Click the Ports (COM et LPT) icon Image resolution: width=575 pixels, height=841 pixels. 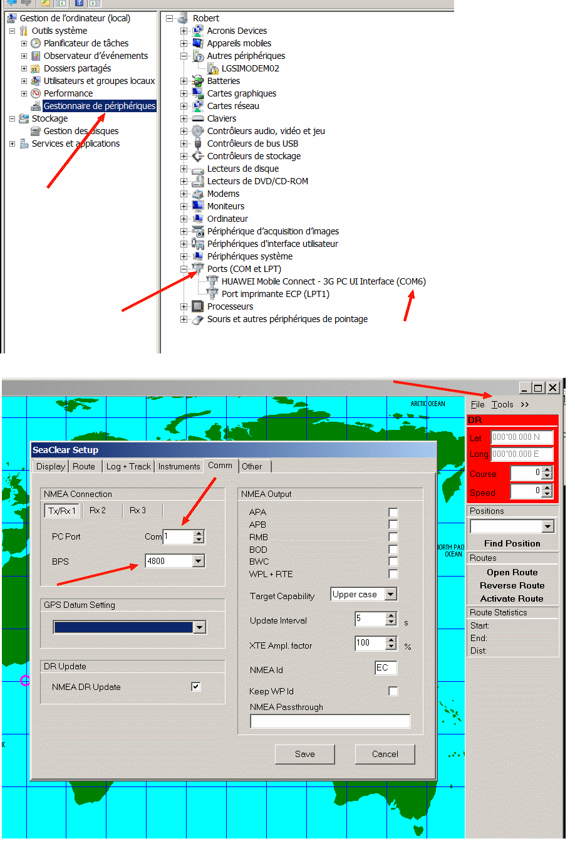click(198, 269)
